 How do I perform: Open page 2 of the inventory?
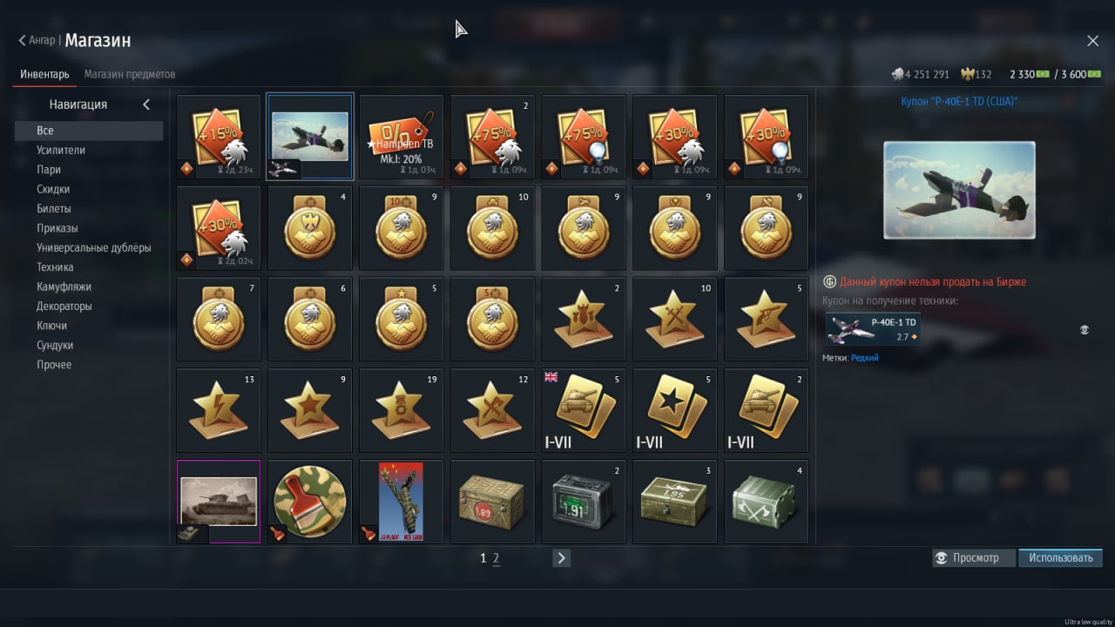click(x=497, y=558)
